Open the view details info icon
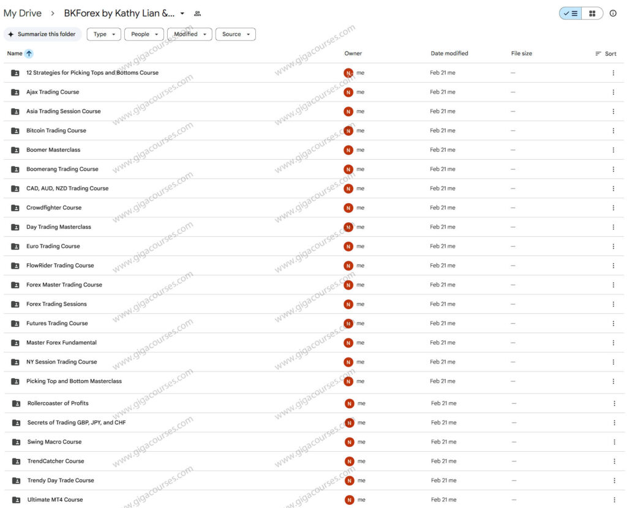Viewport: 627px width, 508px height. 613,13
